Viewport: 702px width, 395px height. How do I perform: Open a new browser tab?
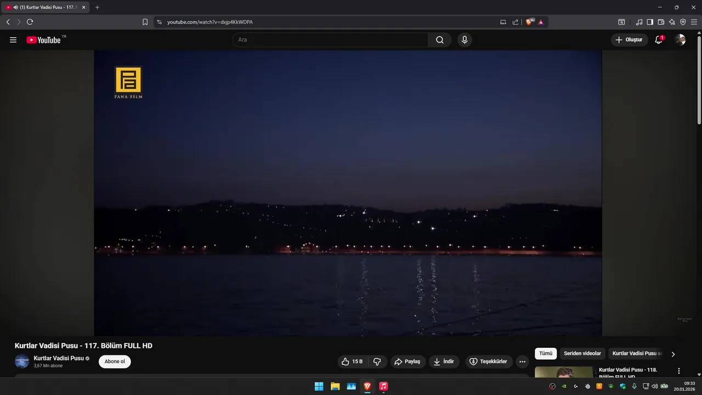pos(97,7)
